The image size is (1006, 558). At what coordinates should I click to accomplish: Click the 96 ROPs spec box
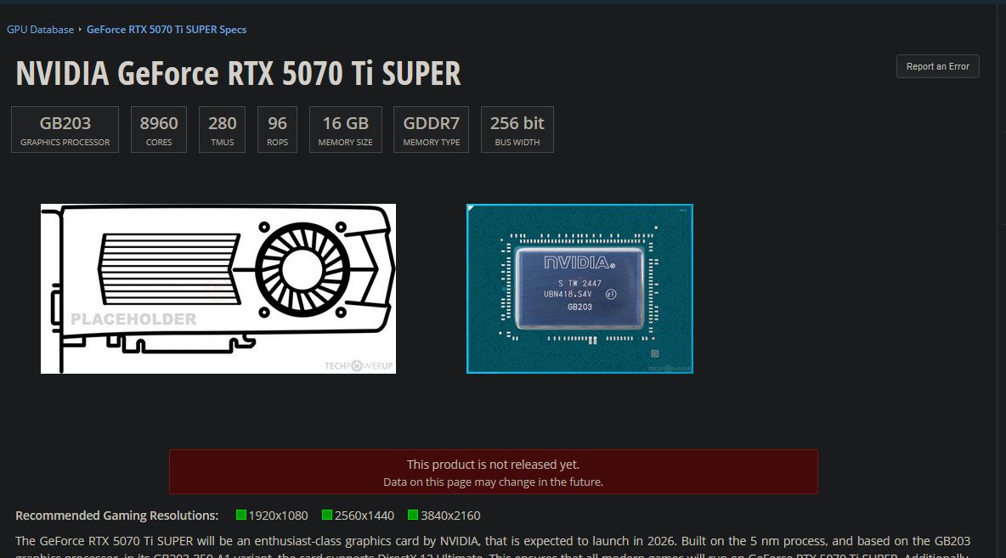[277, 130]
